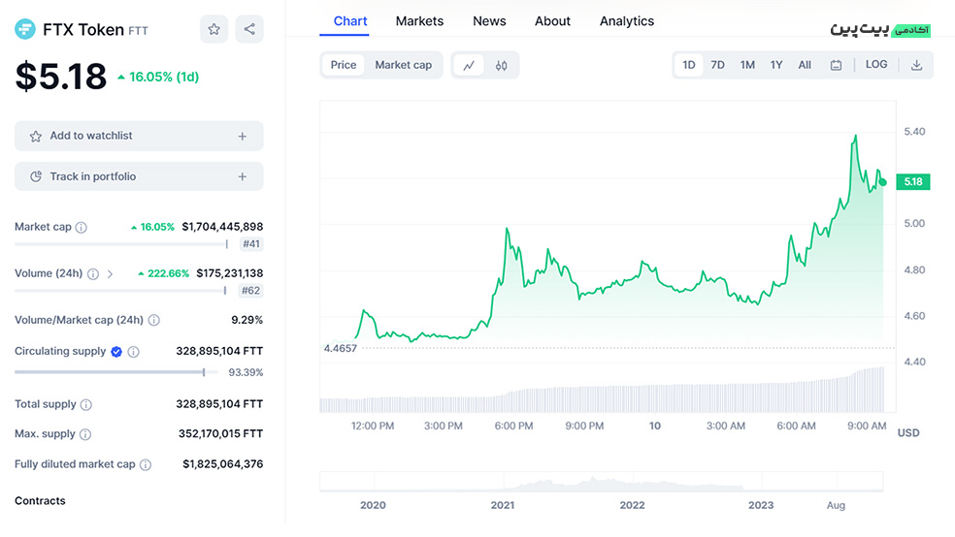Click the star favorite icon beside FTX Token
The height and width of the screenshot is (537, 955).
click(x=214, y=29)
